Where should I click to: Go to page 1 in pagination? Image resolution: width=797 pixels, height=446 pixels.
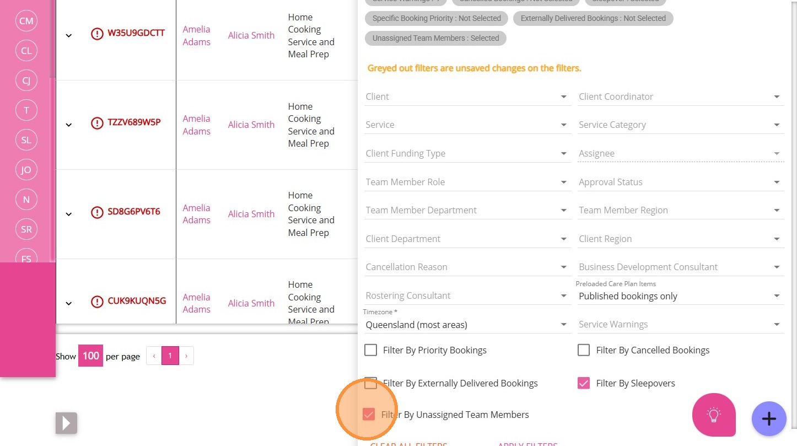pos(170,356)
